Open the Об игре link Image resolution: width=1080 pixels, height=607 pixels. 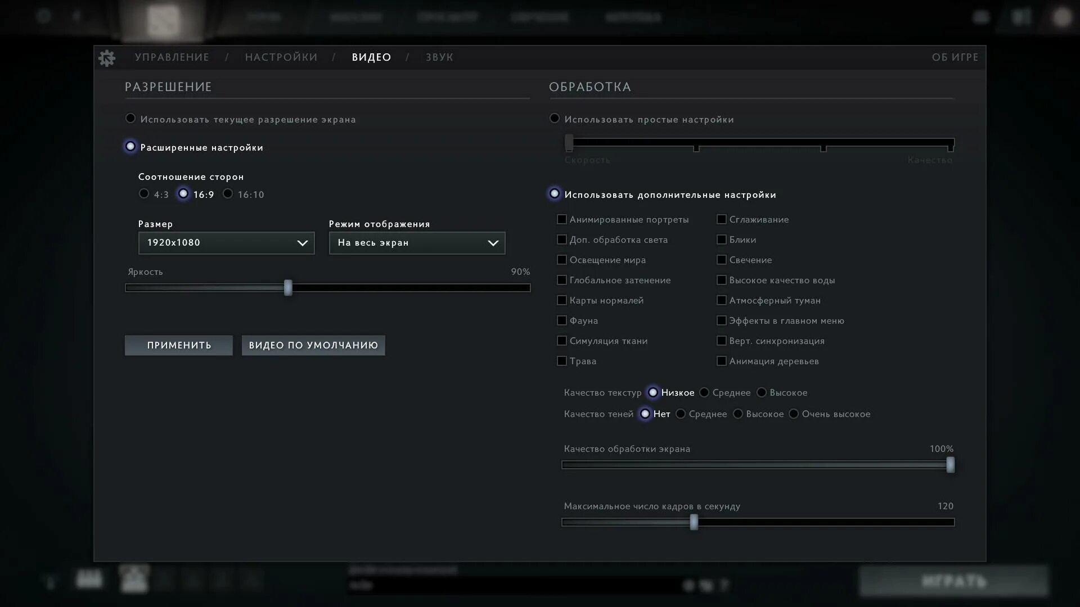955,57
